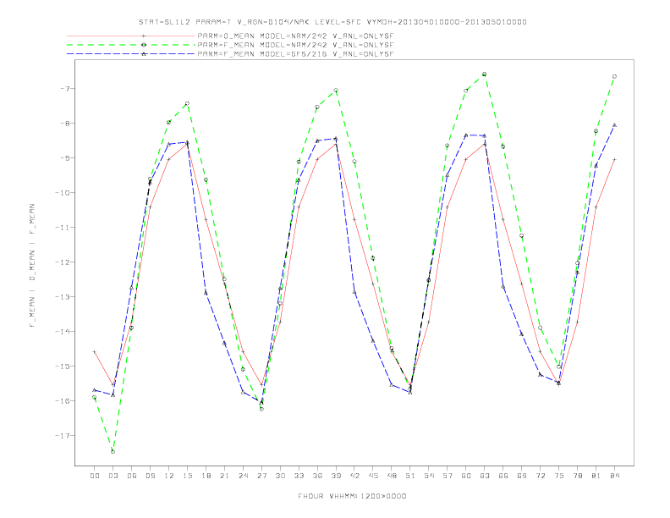Click the y-axis tick label -10
The width and height of the screenshot is (670, 518).
coord(63,193)
